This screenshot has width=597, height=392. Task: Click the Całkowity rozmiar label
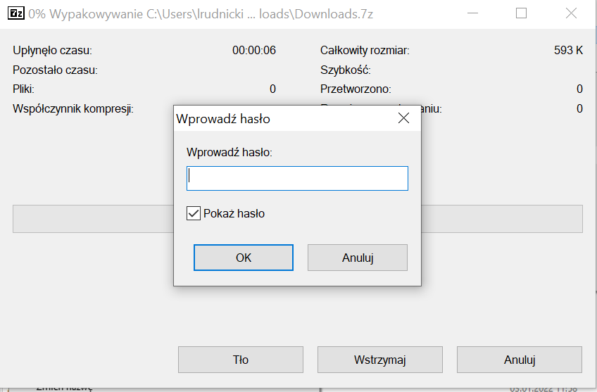tap(365, 50)
